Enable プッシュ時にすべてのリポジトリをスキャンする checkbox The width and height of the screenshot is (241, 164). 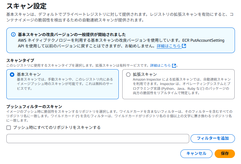[9, 128]
